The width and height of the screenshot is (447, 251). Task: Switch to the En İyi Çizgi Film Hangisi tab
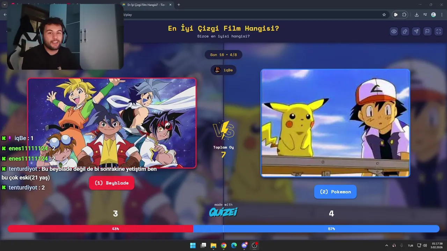click(x=147, y=5)
